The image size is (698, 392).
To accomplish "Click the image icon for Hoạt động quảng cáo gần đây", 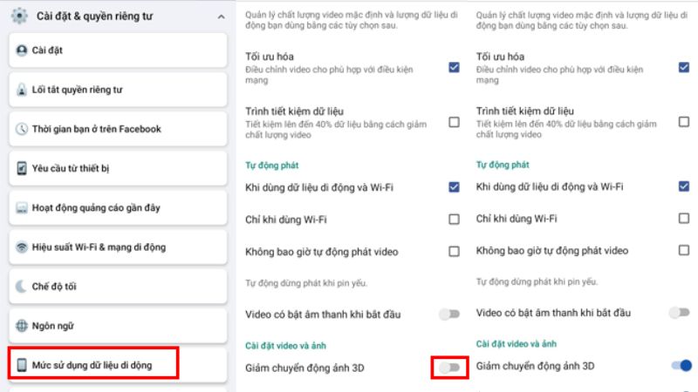I will 23,208.
